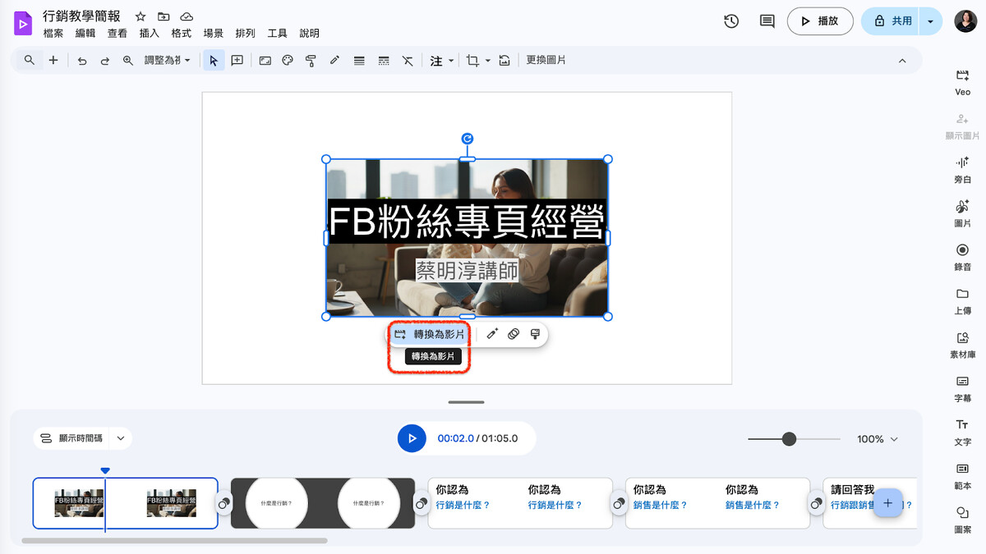Open version history clock icon
This screenshot has height=554, width=986.
point(731,21)
